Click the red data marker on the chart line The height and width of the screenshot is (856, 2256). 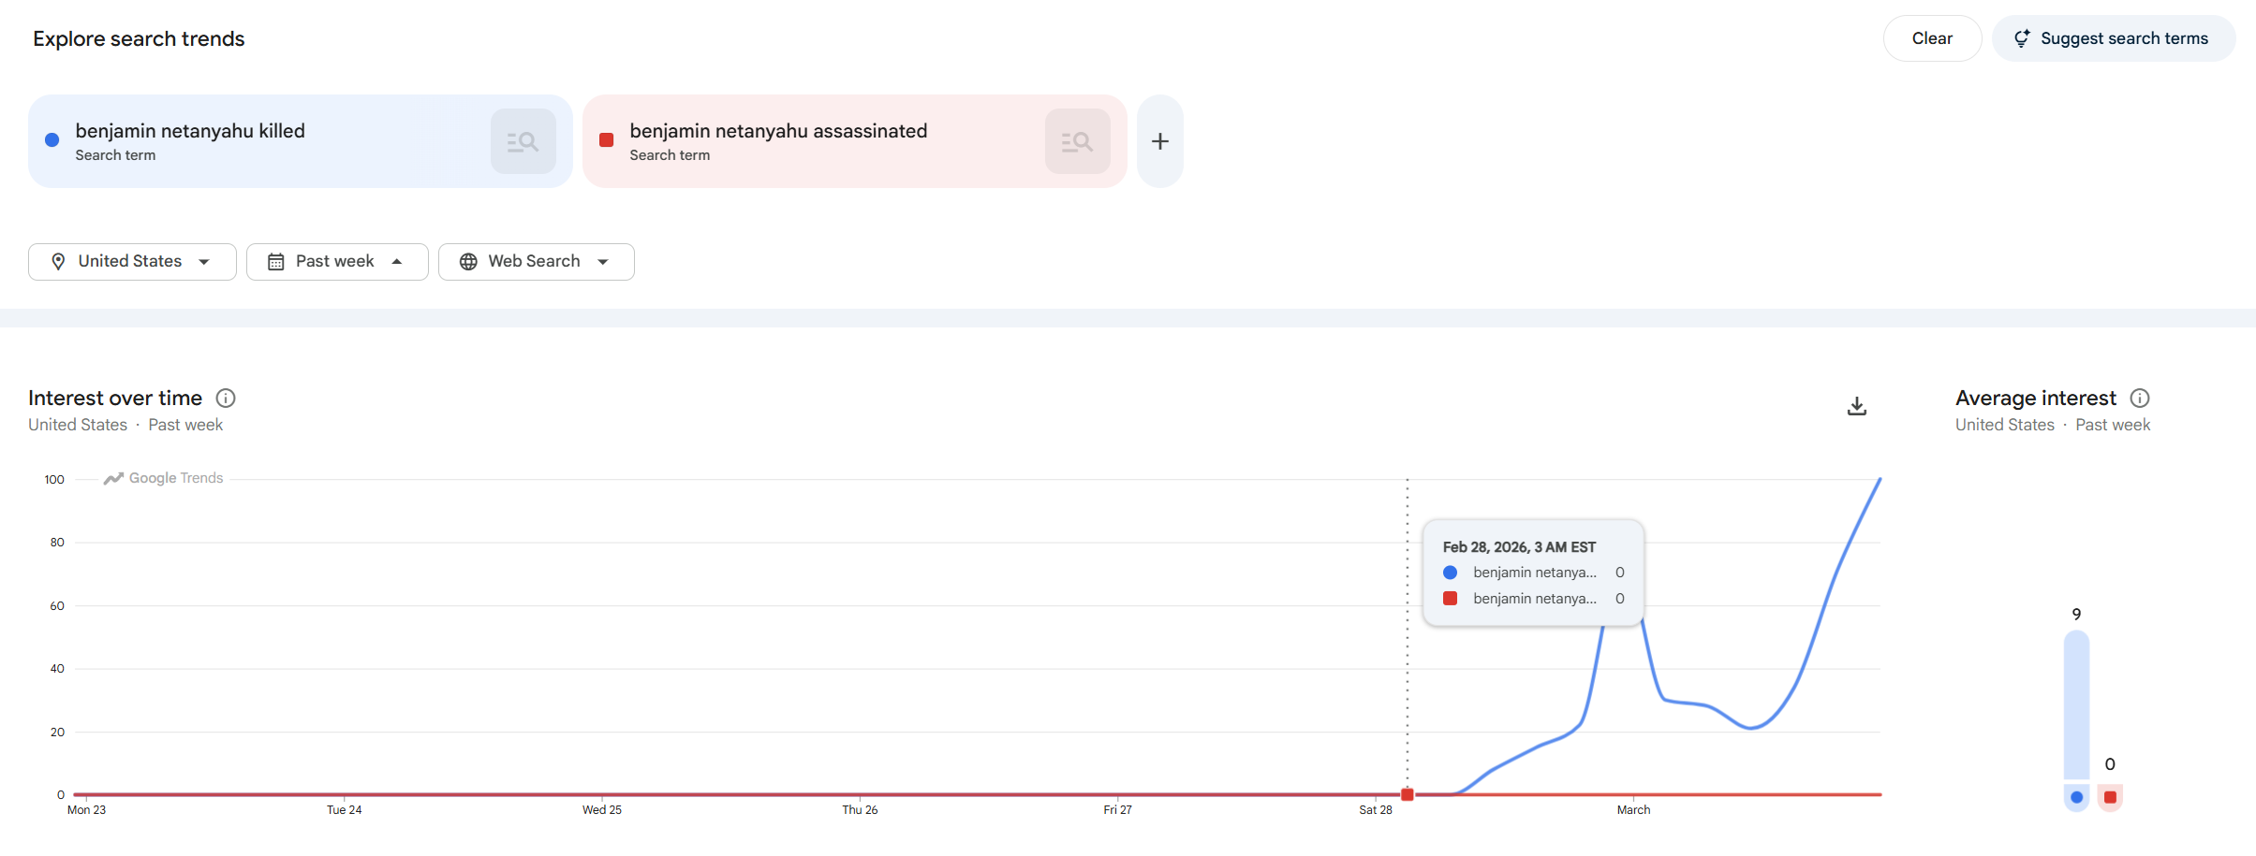point(1407,794)
